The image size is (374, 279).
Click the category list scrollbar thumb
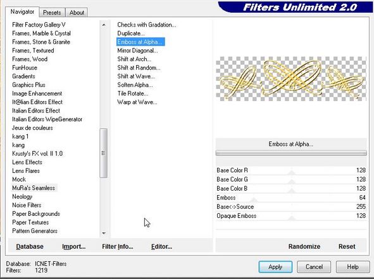104,153
